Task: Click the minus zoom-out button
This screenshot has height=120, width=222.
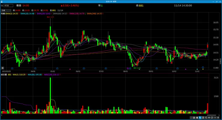Action: (x=215, y=118)
